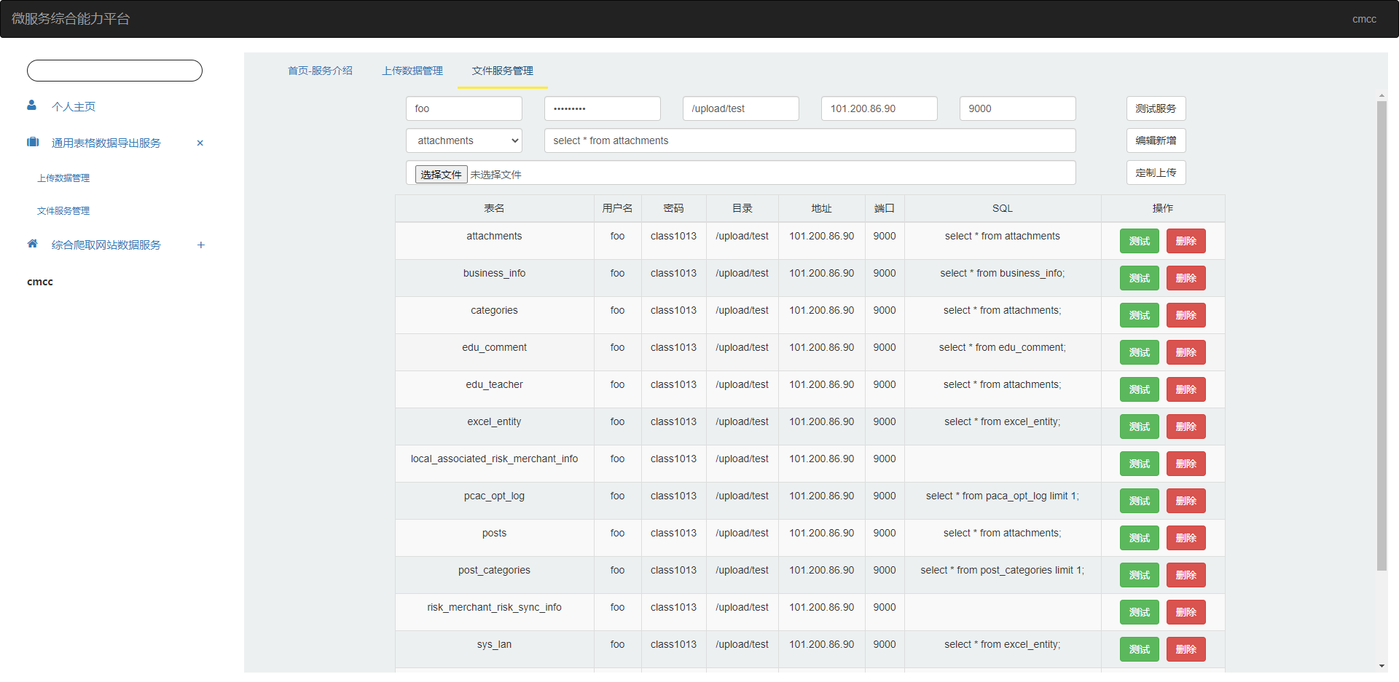Screen dimensions: 1399x682
Task: Go to 文件服务管理 in the sidebar
Action: 63,211
